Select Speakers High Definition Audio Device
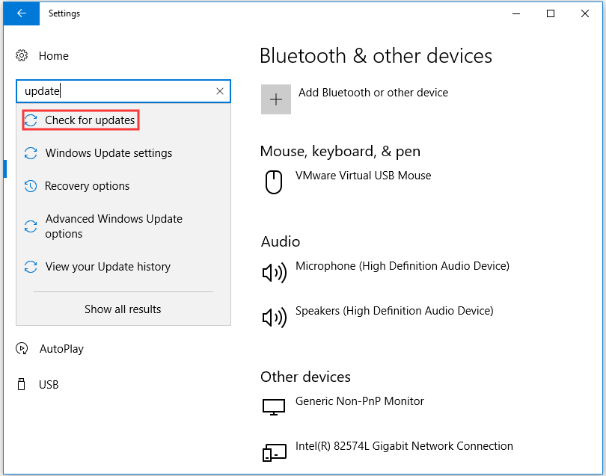Image resolution: width=606 pixels, height=476 pixels. pyautogui.click(x=394, y=311)
